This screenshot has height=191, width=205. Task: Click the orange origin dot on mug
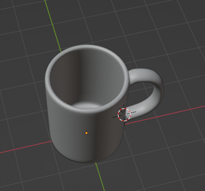click(86, 133)
